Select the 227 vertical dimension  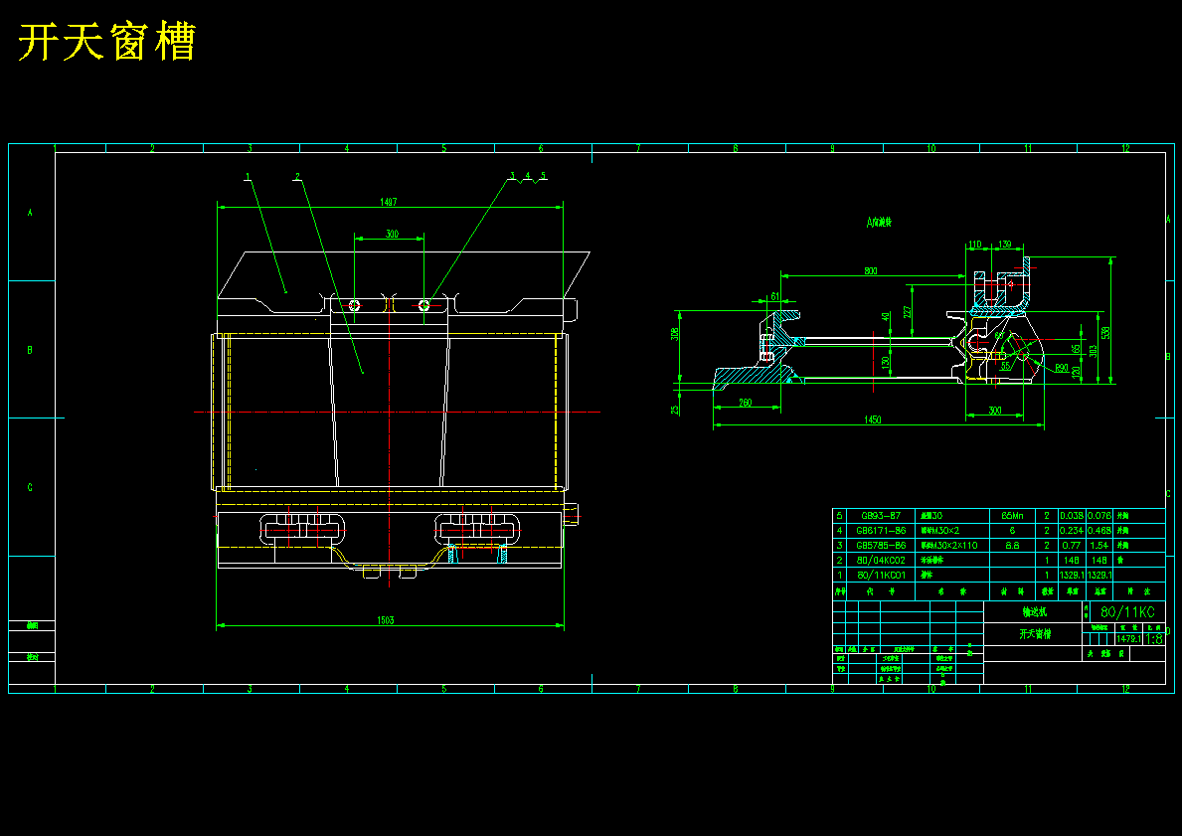pos(907,311)
